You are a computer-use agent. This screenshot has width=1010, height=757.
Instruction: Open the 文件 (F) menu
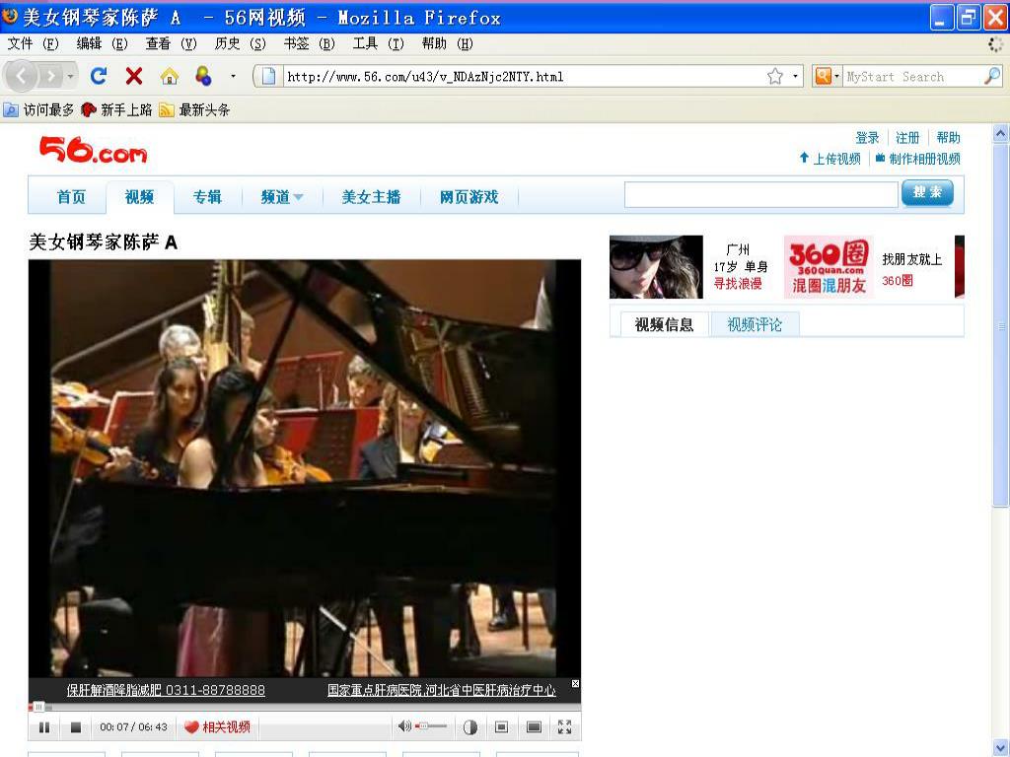click(33, 43)
